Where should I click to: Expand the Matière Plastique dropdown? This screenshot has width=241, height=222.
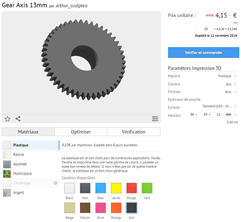click(235, 76)
